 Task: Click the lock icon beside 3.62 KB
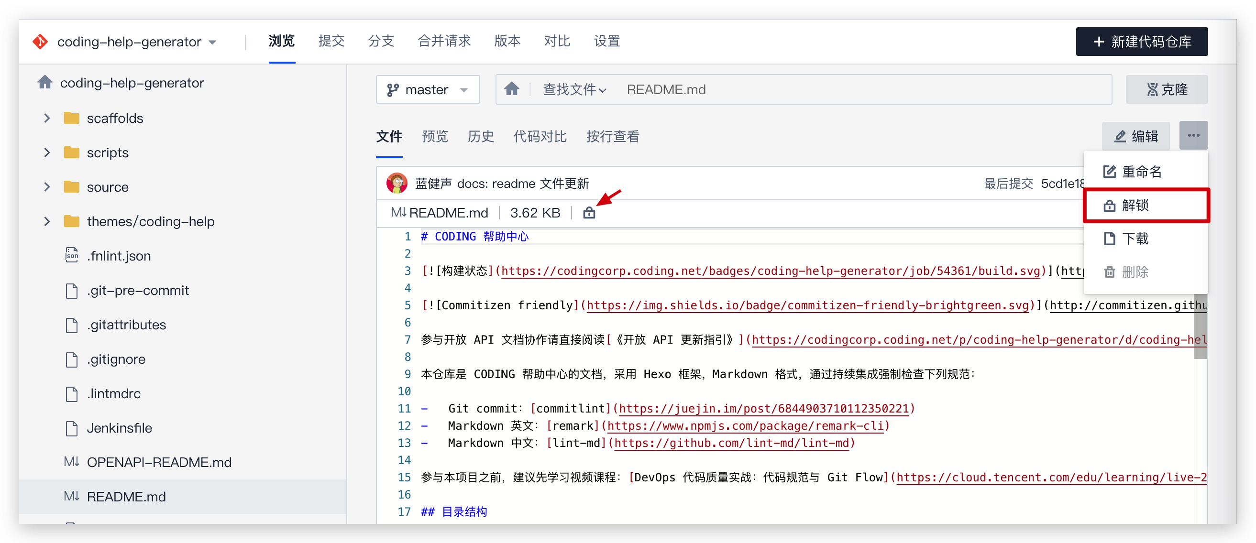(589, 213)
